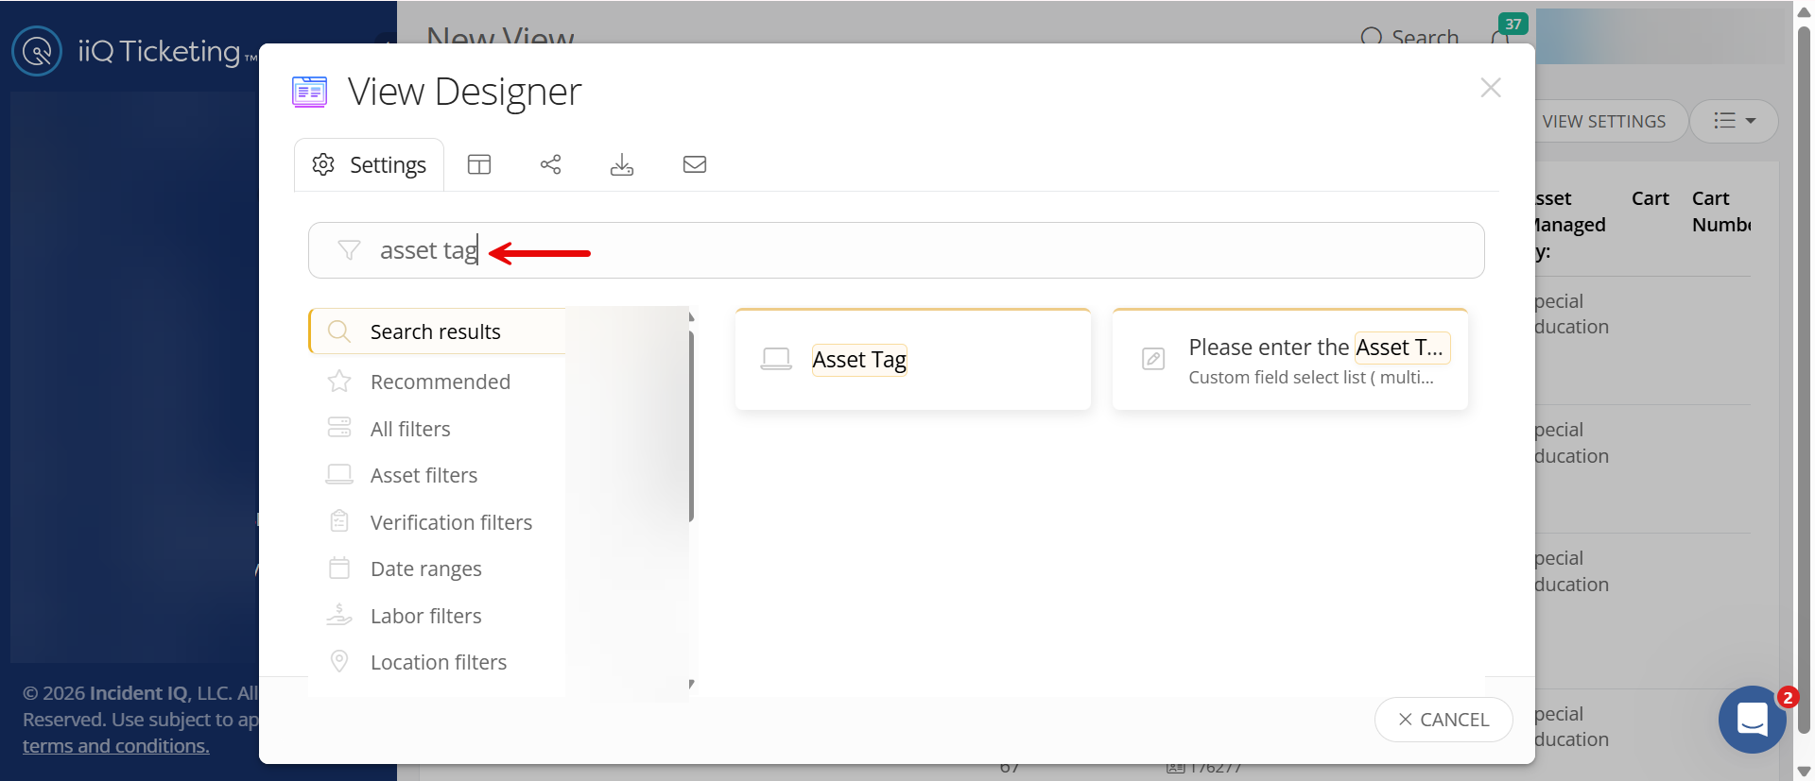Screen dimensions: 1815x781
Task: Click the clipboard icon beside Verification filters
Action: [x=339, y=521]
